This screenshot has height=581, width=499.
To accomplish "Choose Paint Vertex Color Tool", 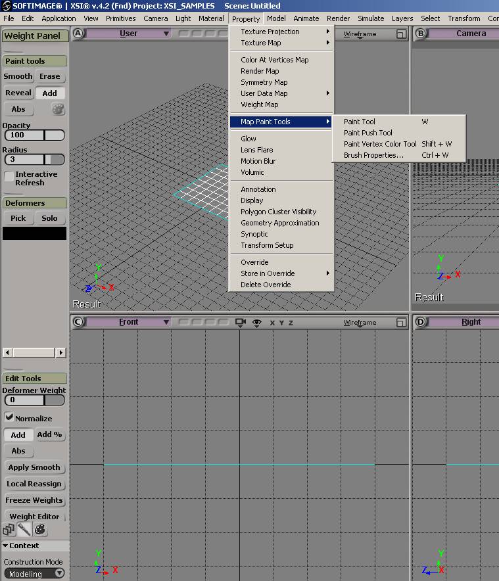I will point(398,144).
